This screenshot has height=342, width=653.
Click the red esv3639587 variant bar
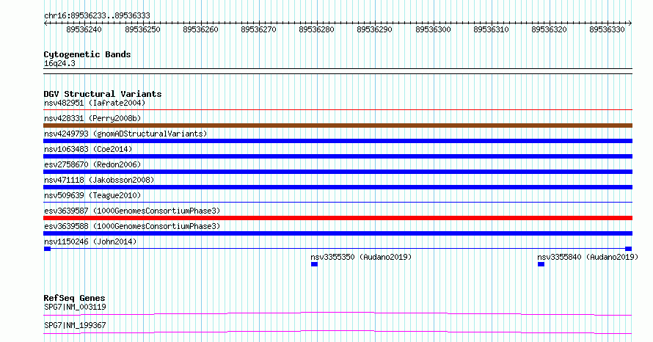click(x=338, y=218)
